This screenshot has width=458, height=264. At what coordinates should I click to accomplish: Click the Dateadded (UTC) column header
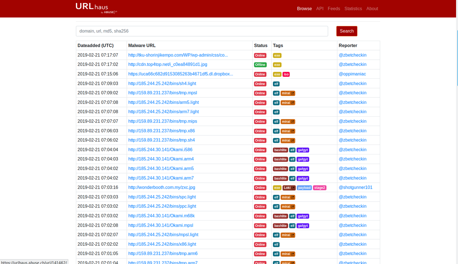tap(95, 46)
